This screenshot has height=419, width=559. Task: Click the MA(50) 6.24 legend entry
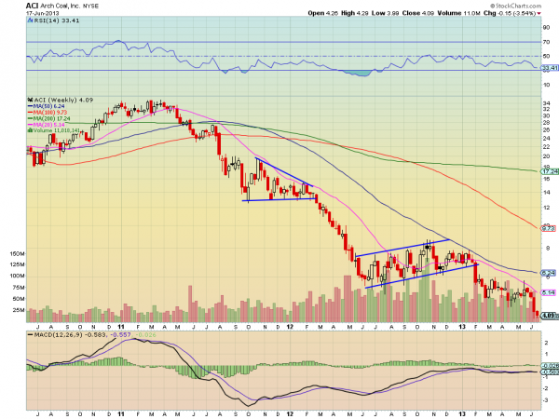(47, 106)
